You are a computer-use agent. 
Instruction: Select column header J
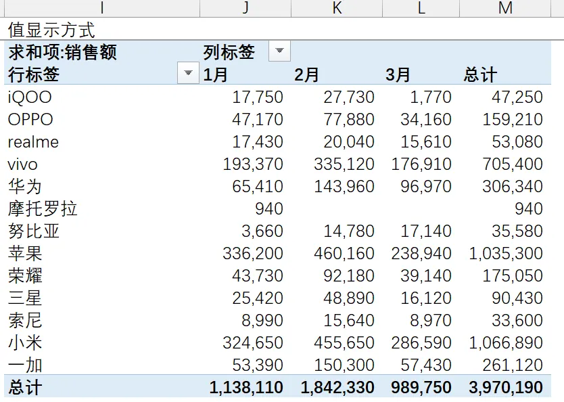tap(245, 7)
